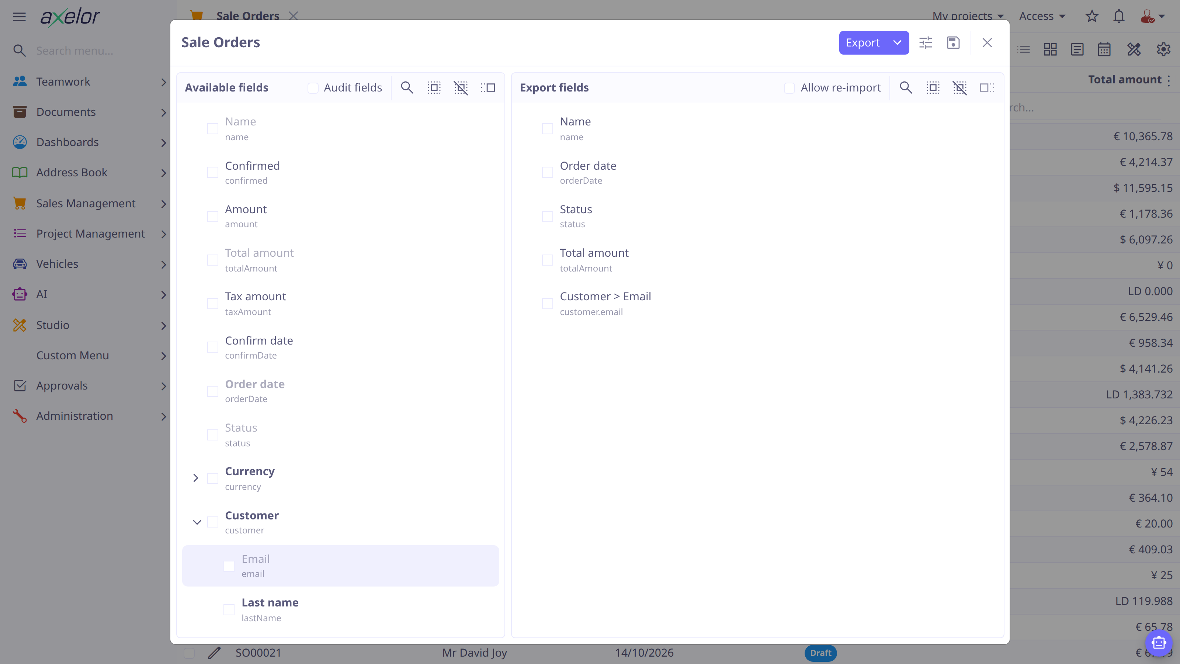Expand Address Book menu
1180x664 pixels.
pyautogui.click(x=89, y=172)
